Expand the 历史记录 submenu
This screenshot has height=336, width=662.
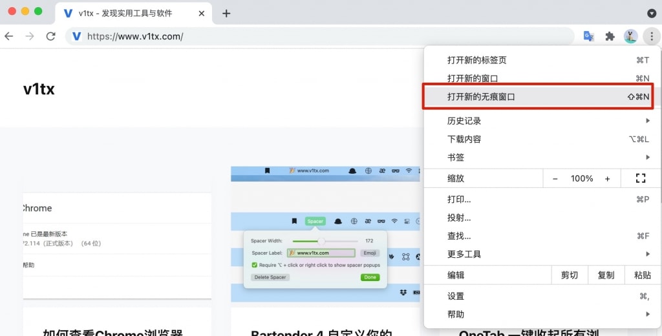click(542, 121)
